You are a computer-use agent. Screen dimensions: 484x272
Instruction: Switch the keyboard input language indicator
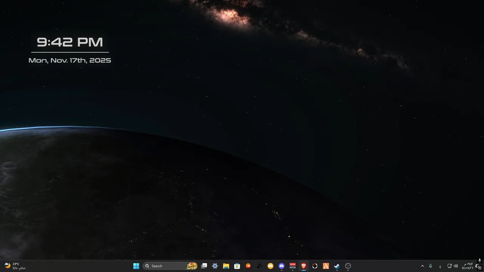tap(440, 266)
